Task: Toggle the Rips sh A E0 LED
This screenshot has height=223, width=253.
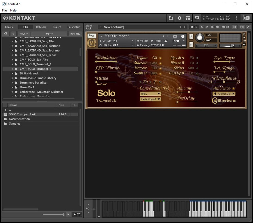Action: 197,58
